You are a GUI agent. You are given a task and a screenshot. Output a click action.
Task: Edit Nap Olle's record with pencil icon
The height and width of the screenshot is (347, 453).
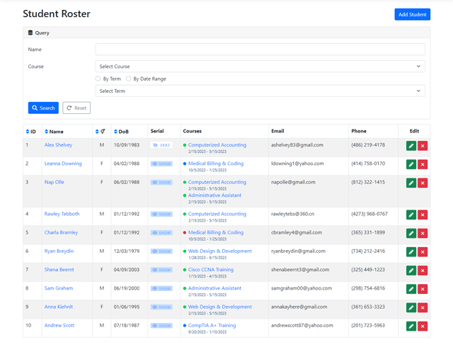tap(411, 183)
